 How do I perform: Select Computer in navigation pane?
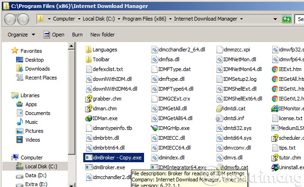tap(32, 158)
